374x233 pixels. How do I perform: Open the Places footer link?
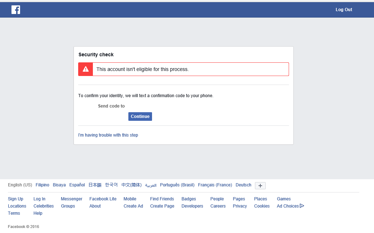[260, 199]
